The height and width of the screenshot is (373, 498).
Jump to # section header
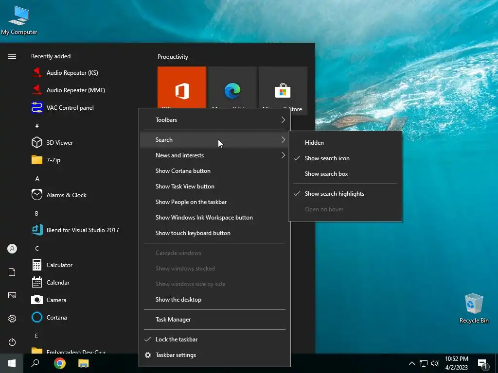(37, 126)
